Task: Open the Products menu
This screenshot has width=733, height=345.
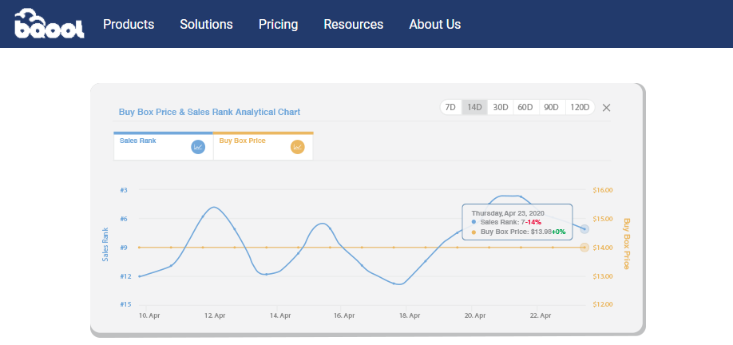Action: [x=129, y=25]
